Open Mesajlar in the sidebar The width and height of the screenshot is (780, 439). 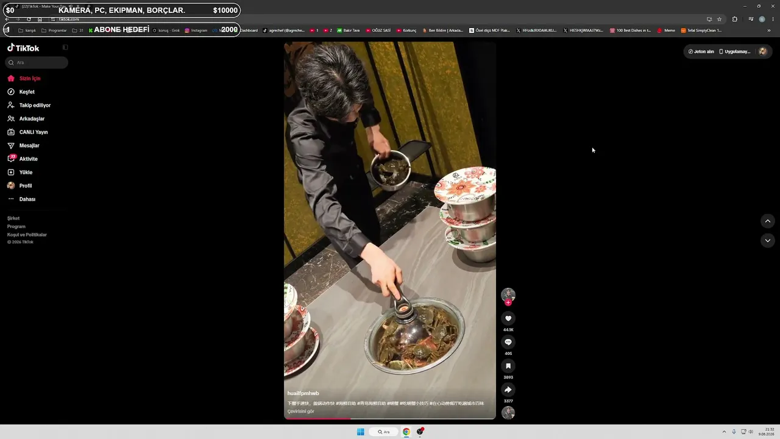tap(24, 146)
